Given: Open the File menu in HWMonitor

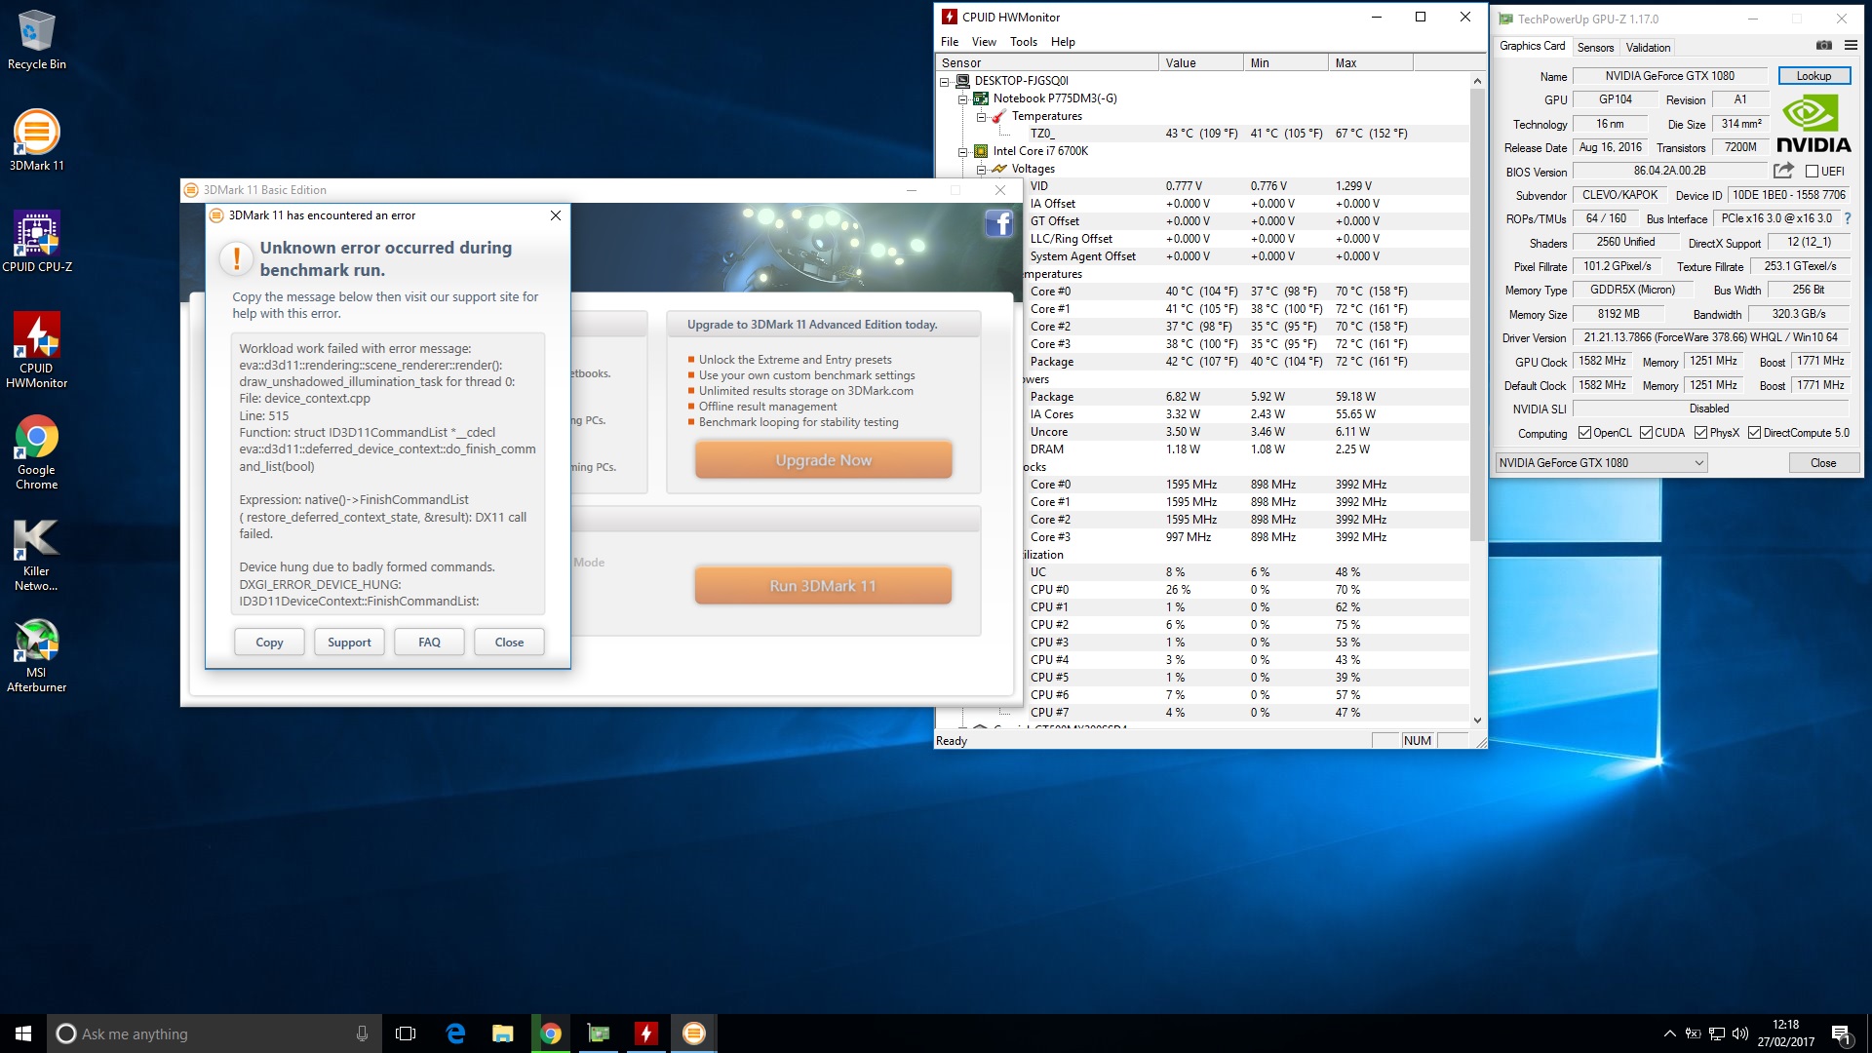Looking at the screenshot, I should [950, 42].
